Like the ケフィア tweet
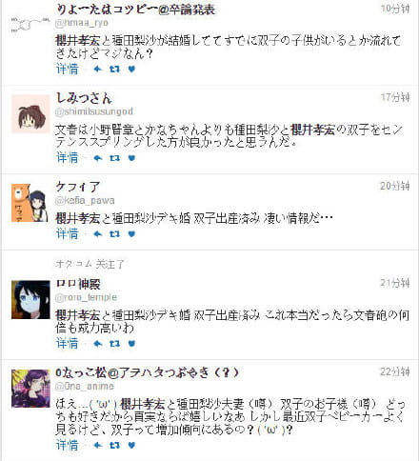 click(131, 234)
